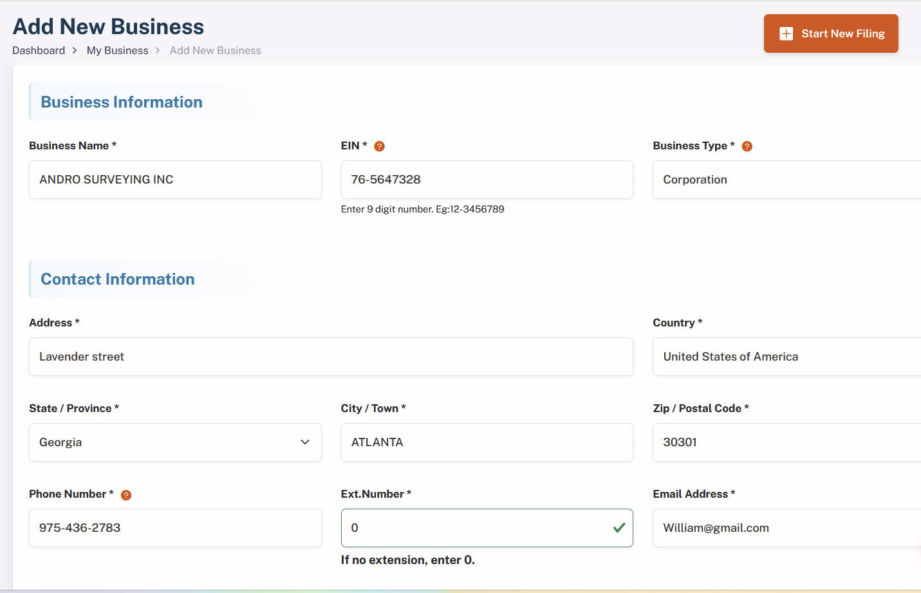Click the Business Type help icon
Screen dimensions: 921x593
pos(747,146)
